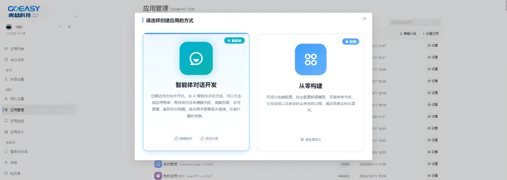Click the 创建应用 button

tap(430, 34)
